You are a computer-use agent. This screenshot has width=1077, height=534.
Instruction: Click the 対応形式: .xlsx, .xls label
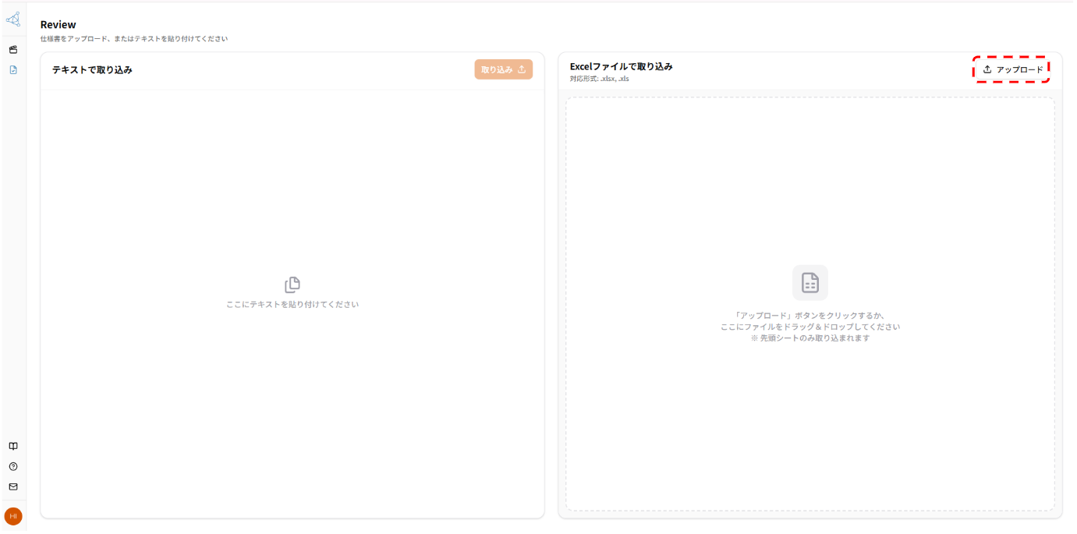pyautogui.click(x=599, y=79)
